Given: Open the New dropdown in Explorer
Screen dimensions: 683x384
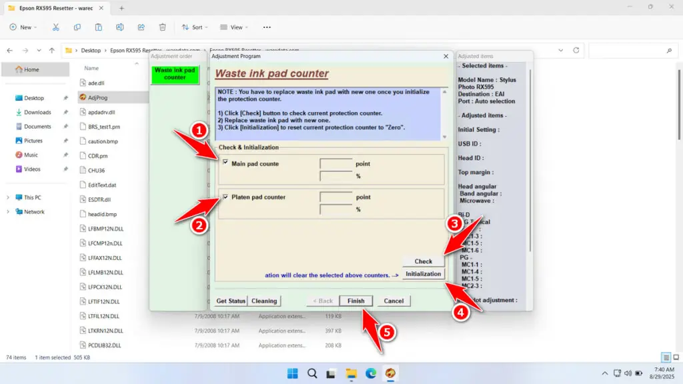Looking at the screenshot, I should pos(23,27).
